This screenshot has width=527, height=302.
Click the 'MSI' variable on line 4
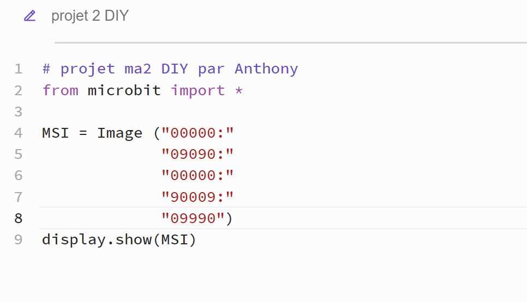tap(56, 133)
